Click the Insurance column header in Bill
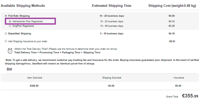 click(179, 78)
